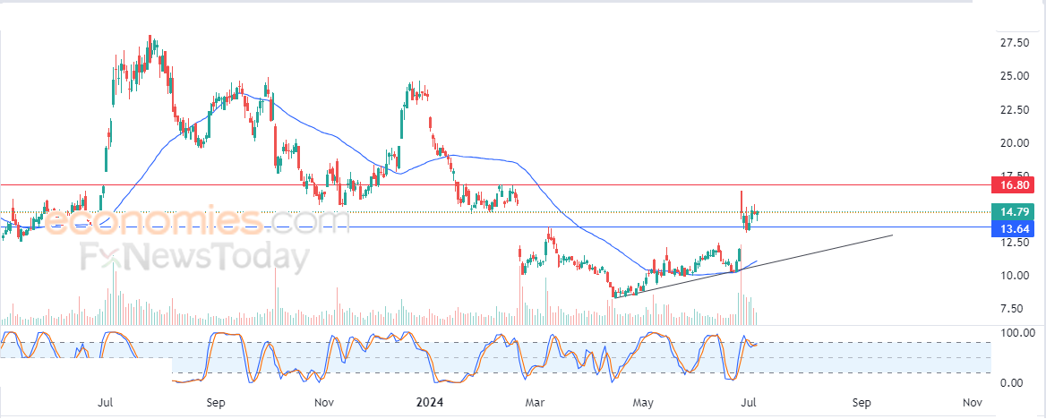The image size is (1046, 419).
Task: Select the blue 13.64 horizontal support line
Action: click(x=493, y=227)
